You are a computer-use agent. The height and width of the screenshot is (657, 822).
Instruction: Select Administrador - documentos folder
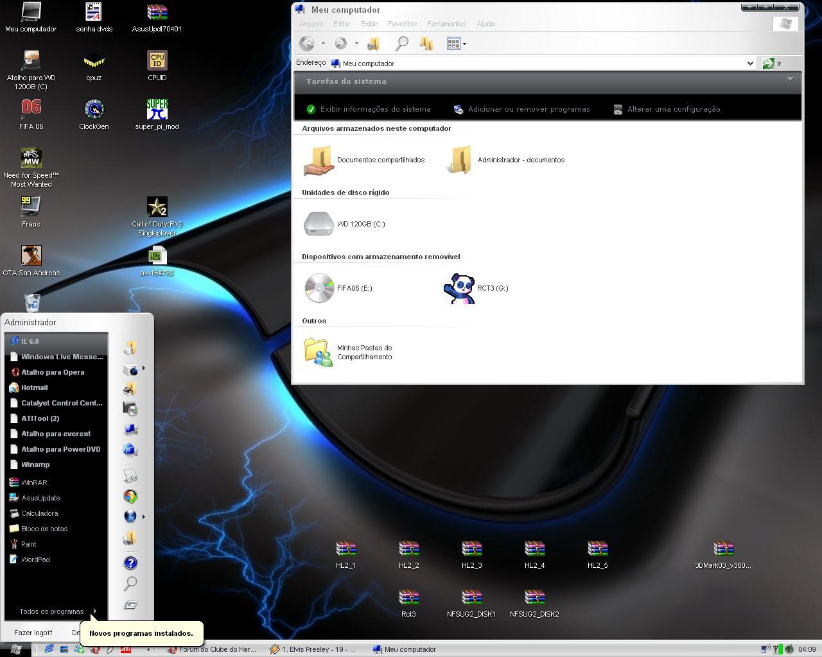pos(505,160)
